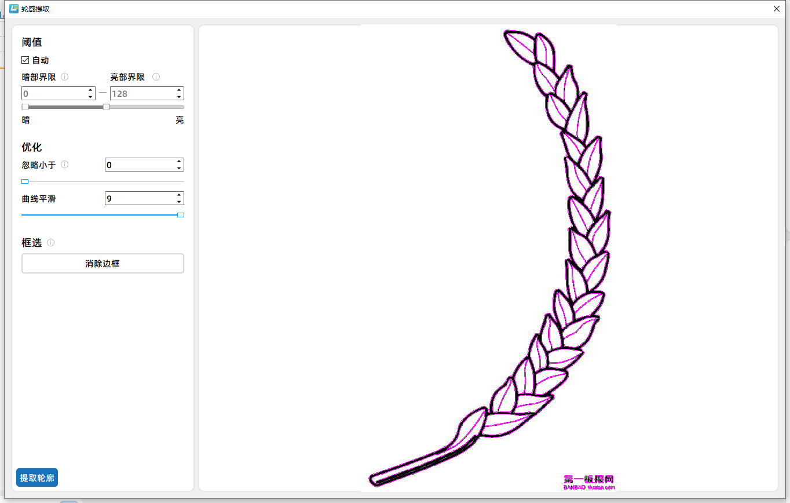Click the 忽略小于 number input field
Viewport: 790px width, 503px height.
click(139, 165)
